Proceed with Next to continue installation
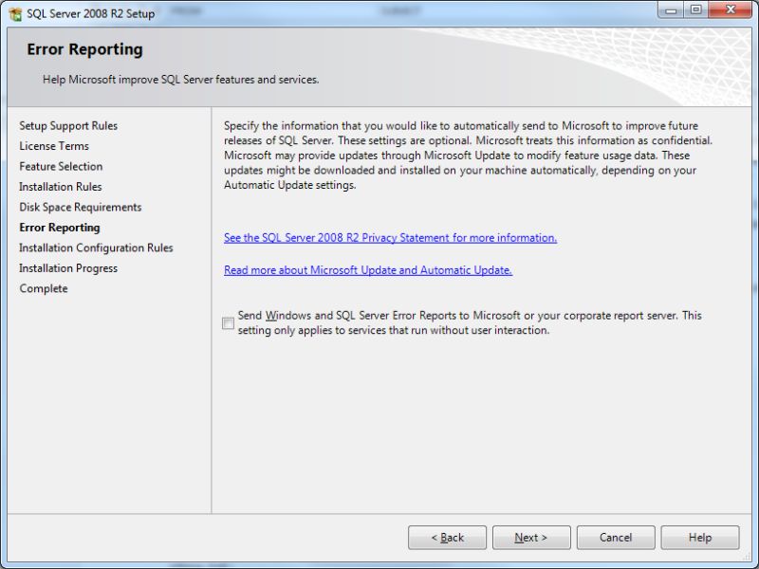759x569 pixels. (531, 538)
